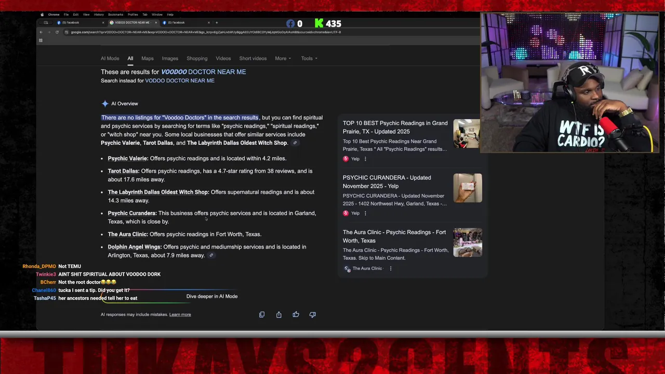Switch to Videos results
This screenshot has width=665, height=374.
pos(223,58)
